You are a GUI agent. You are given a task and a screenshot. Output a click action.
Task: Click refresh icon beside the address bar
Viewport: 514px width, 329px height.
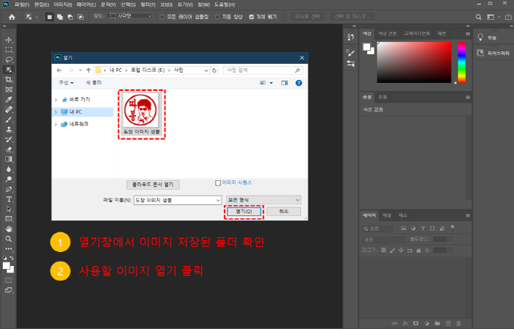(214, 70)
